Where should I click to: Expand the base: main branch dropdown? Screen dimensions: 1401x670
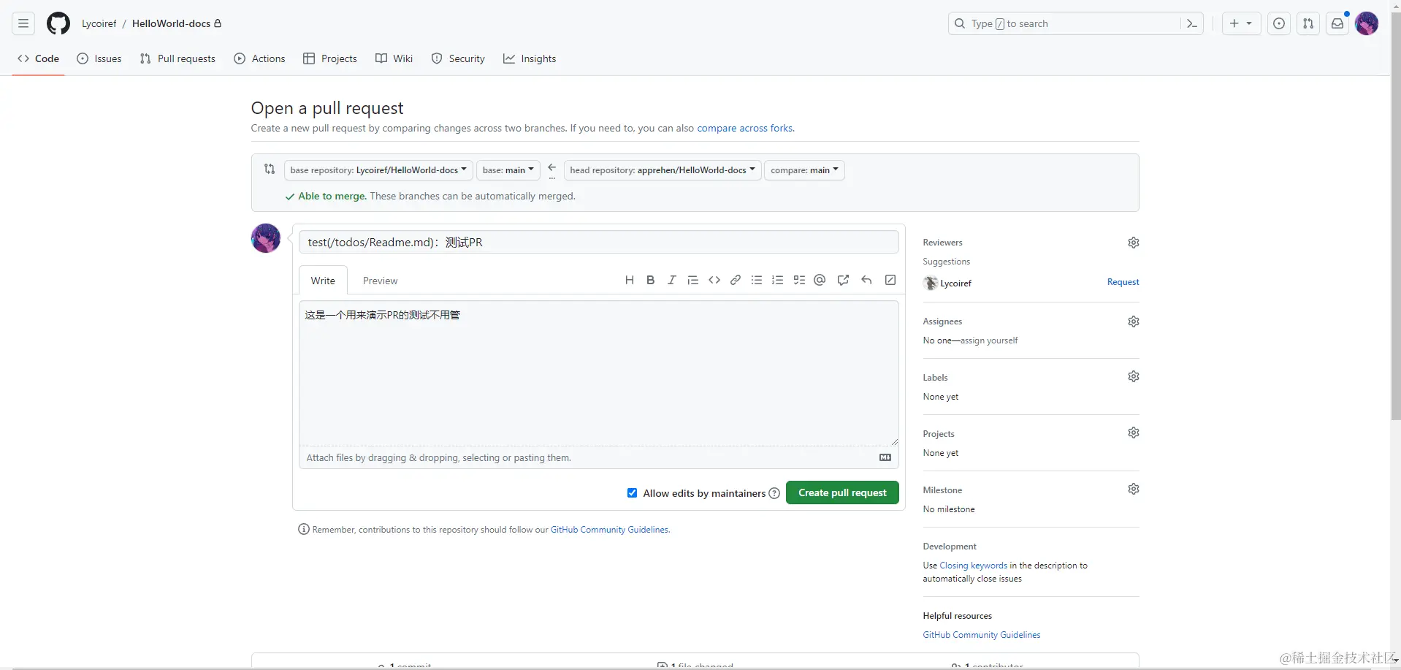(508, 170)
